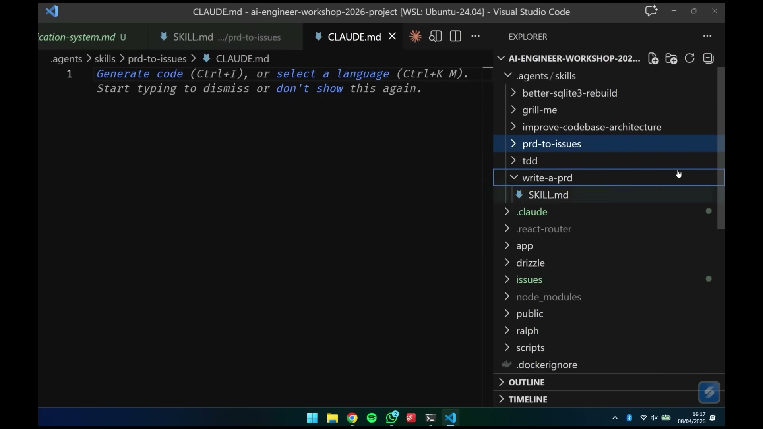Collapse the write-a-prd folder
The width and height of the screenshot is (763, 429).
(608, 178)
